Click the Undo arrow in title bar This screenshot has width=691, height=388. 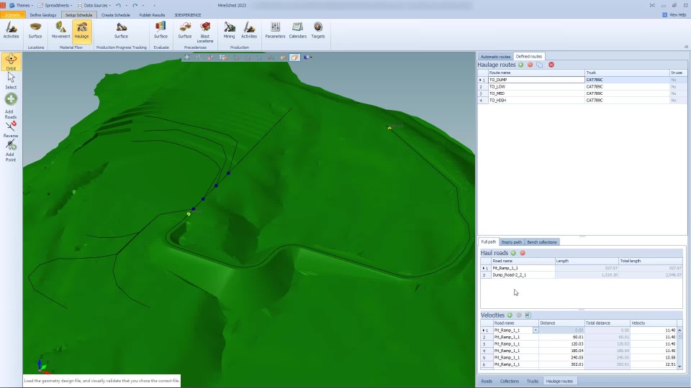click(118, 5)
